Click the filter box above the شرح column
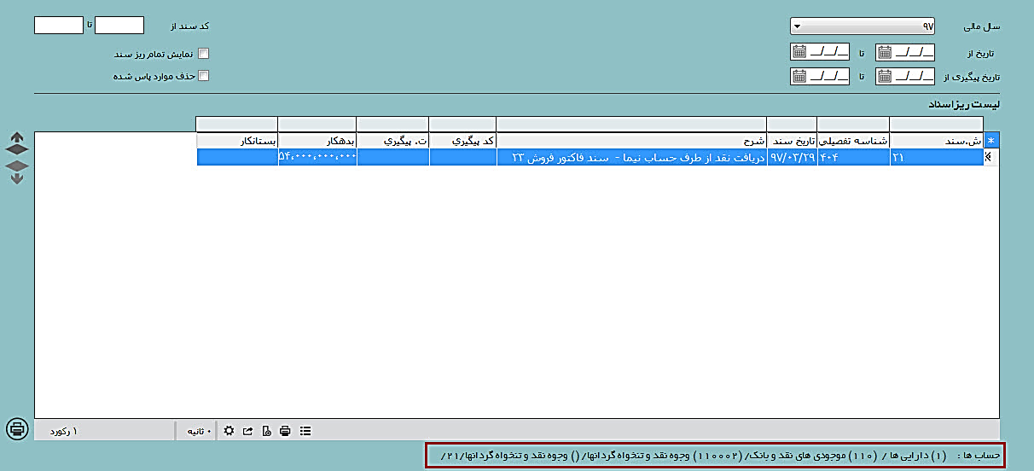The height and width of the screenshot is (471, 1034). 631,124
